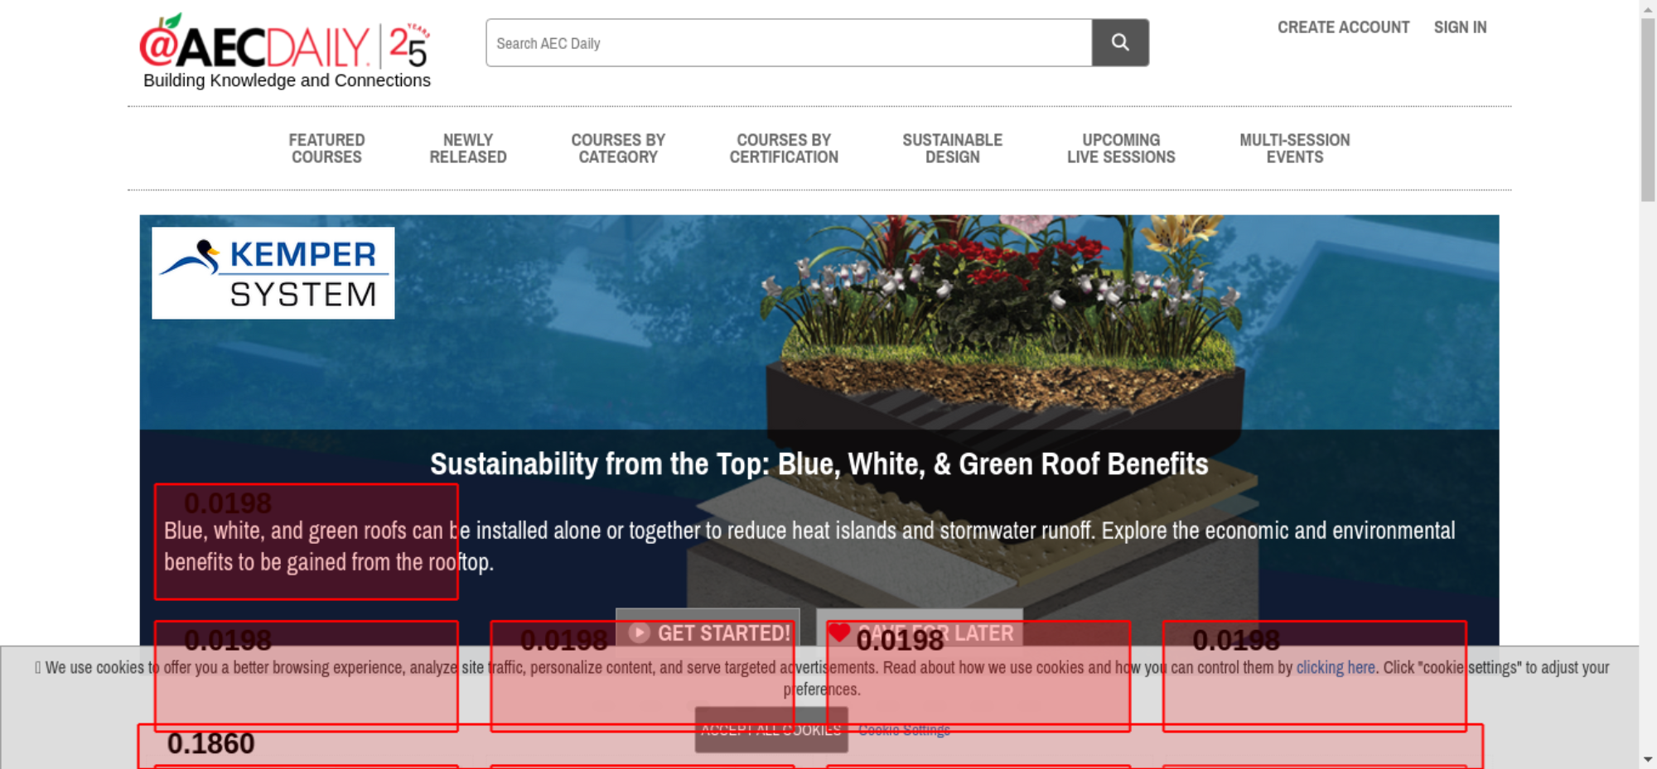Go to Upcoming Live Sessions
Screen dimensions: 1657x769
tap(1120, 148)
